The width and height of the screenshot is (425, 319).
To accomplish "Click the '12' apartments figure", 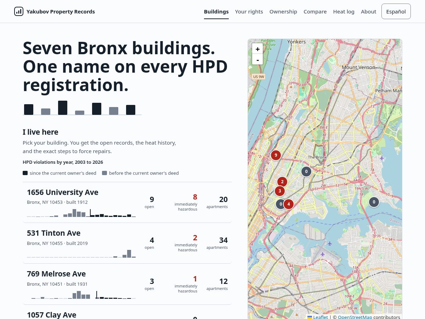I will coord(223,281).
